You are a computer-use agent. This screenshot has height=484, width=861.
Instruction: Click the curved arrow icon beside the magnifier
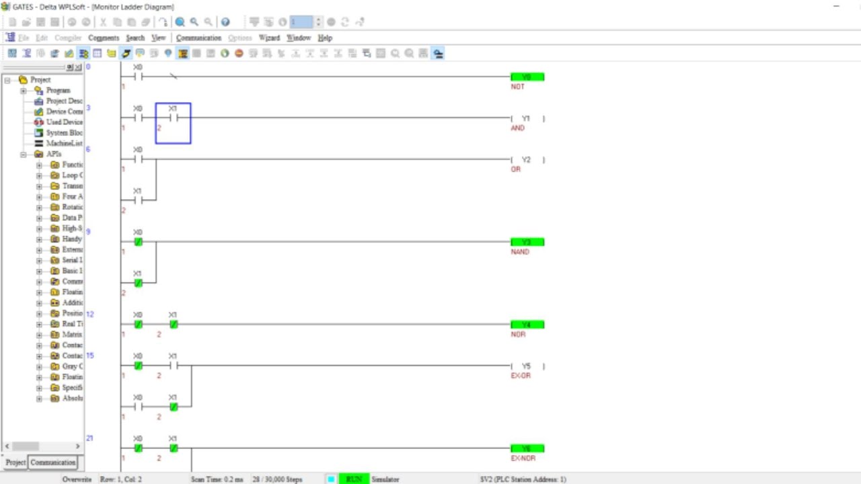coord(163,22)
